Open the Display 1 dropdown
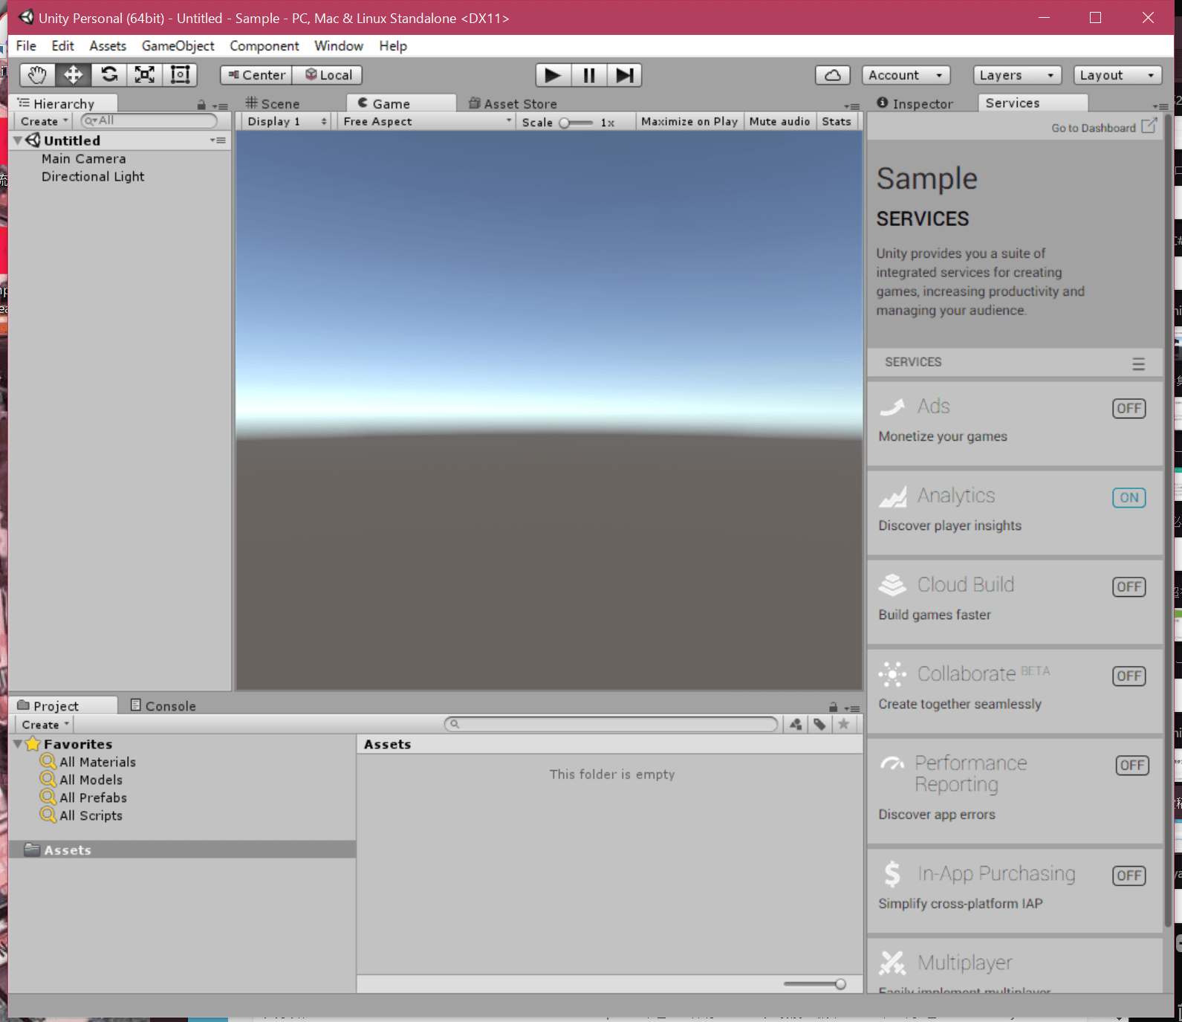 pos(287,121)
